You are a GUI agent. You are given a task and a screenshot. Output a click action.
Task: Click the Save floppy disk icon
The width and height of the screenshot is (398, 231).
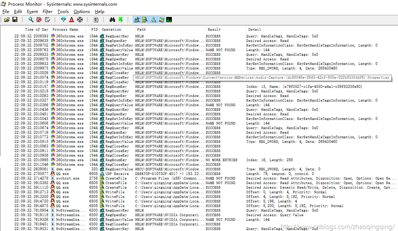coord(15,19)
